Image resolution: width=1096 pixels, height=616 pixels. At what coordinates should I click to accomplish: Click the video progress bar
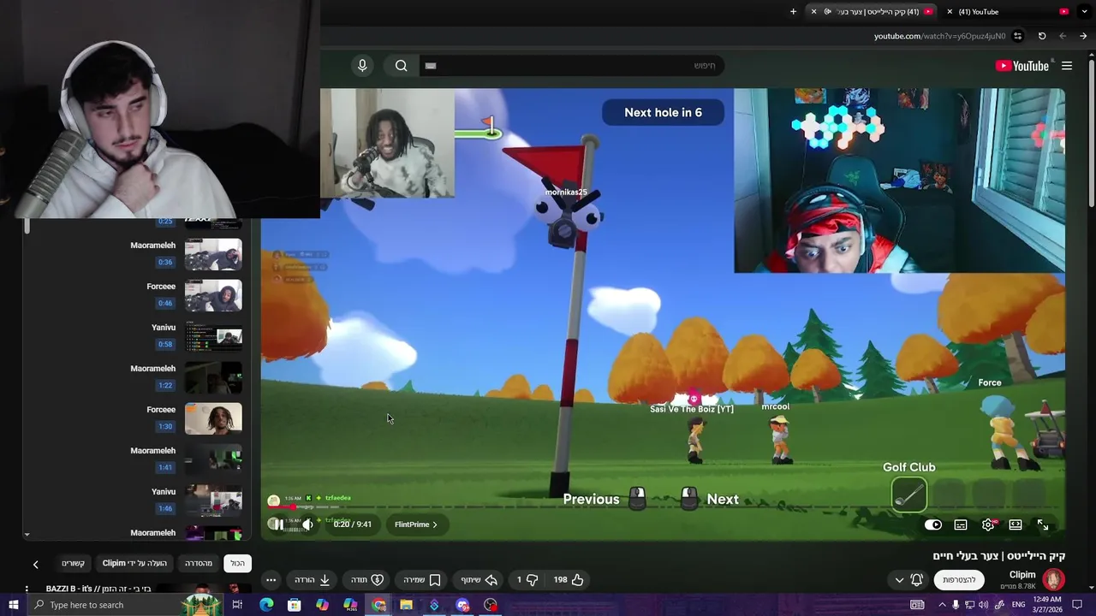[x=663, y=507]
